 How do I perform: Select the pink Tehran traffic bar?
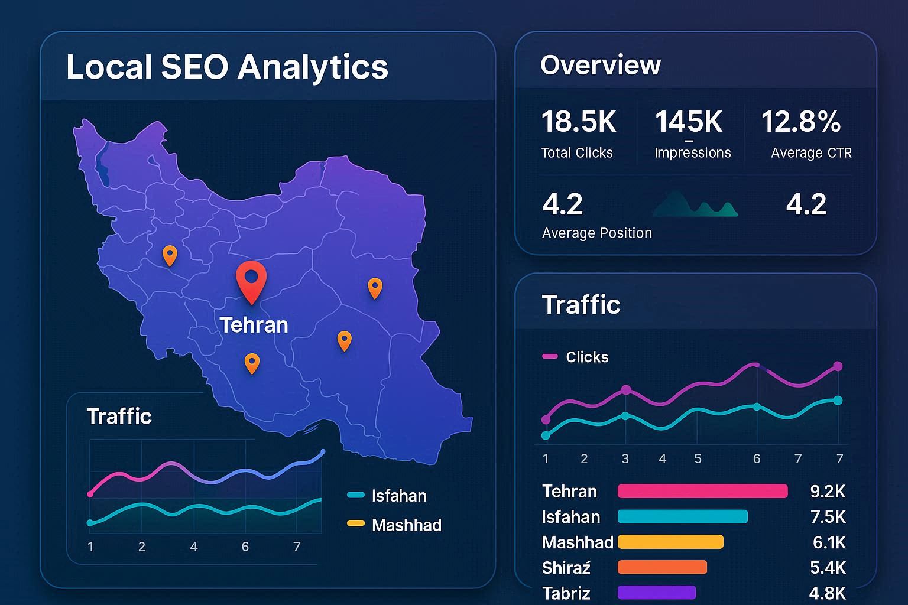point(702,492)
